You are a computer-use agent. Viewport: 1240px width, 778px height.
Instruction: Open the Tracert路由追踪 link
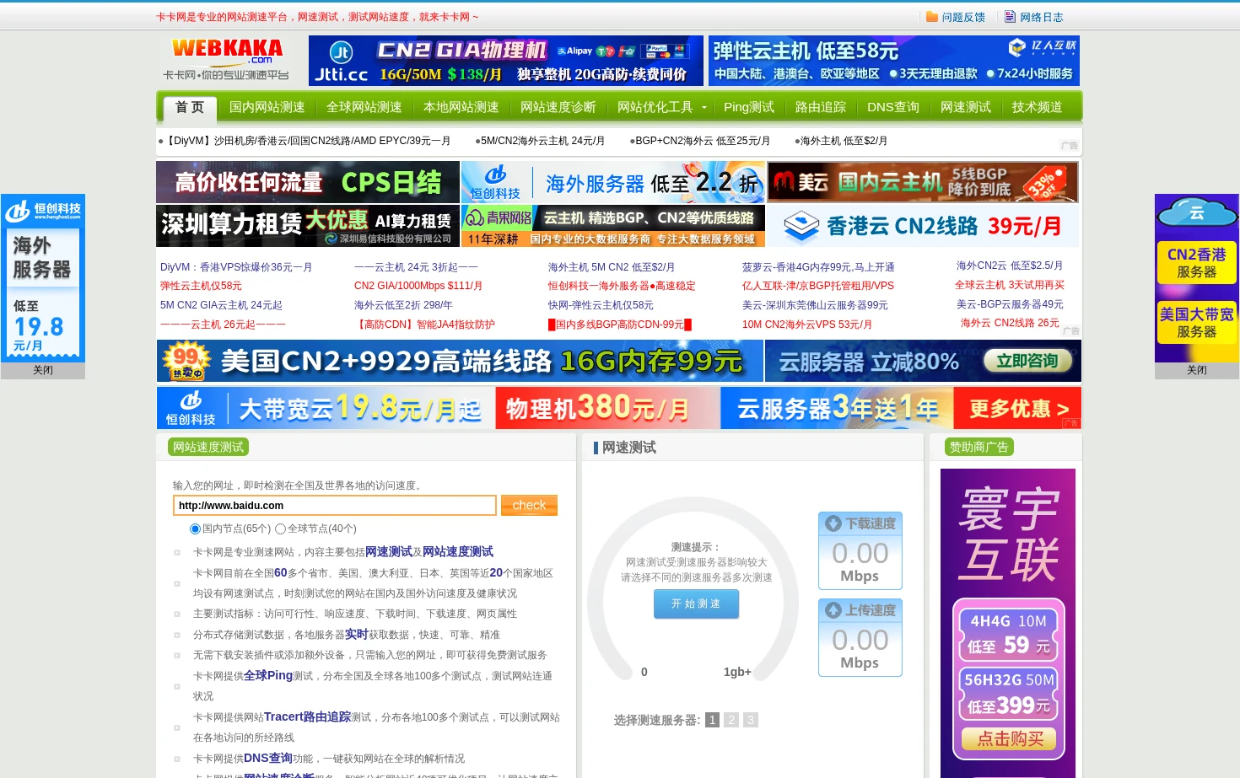307,716
